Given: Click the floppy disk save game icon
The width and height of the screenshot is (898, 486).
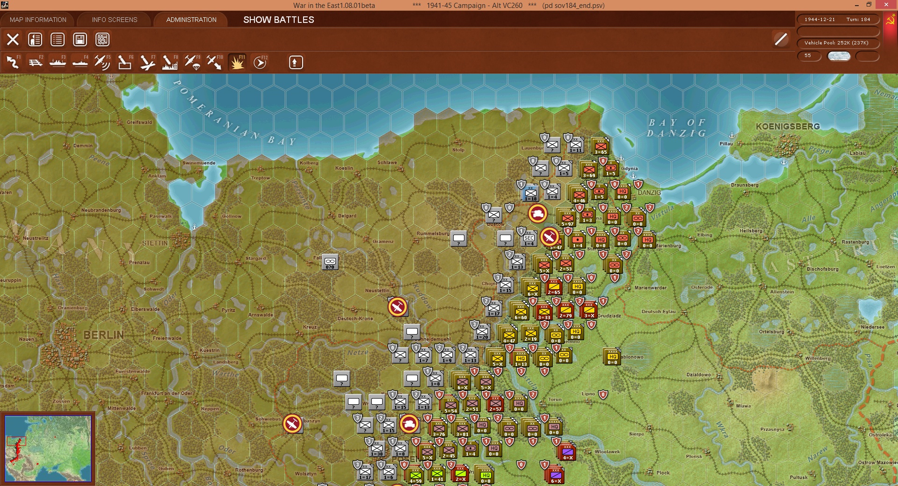Looking at the screenshot, I should click(80, 40).
